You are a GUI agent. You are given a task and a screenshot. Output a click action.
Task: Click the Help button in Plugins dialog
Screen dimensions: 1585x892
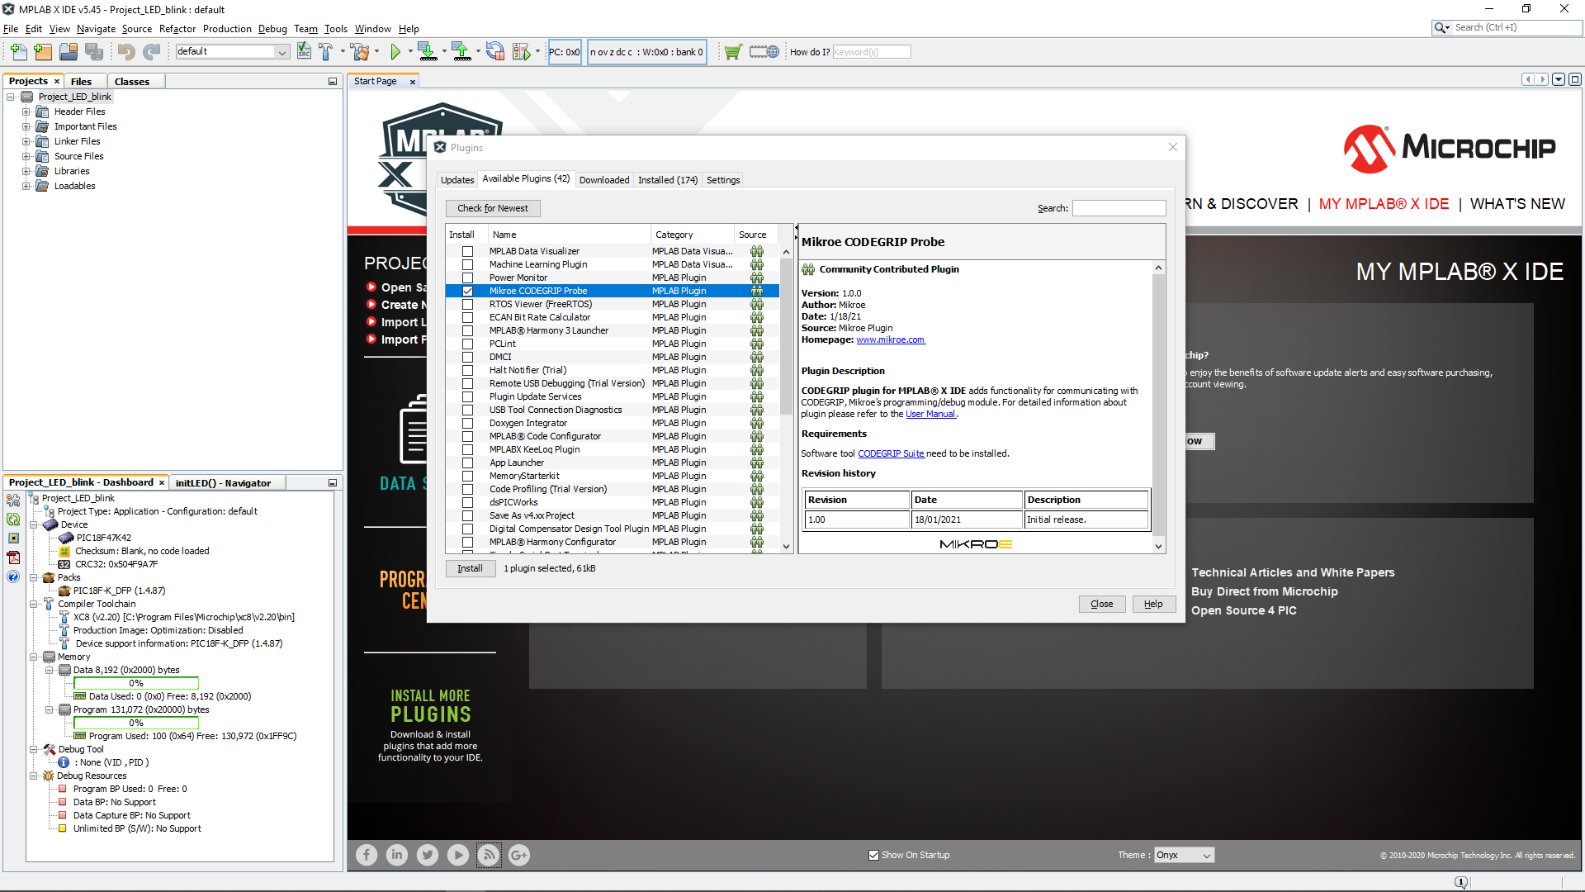[1153, 604]
